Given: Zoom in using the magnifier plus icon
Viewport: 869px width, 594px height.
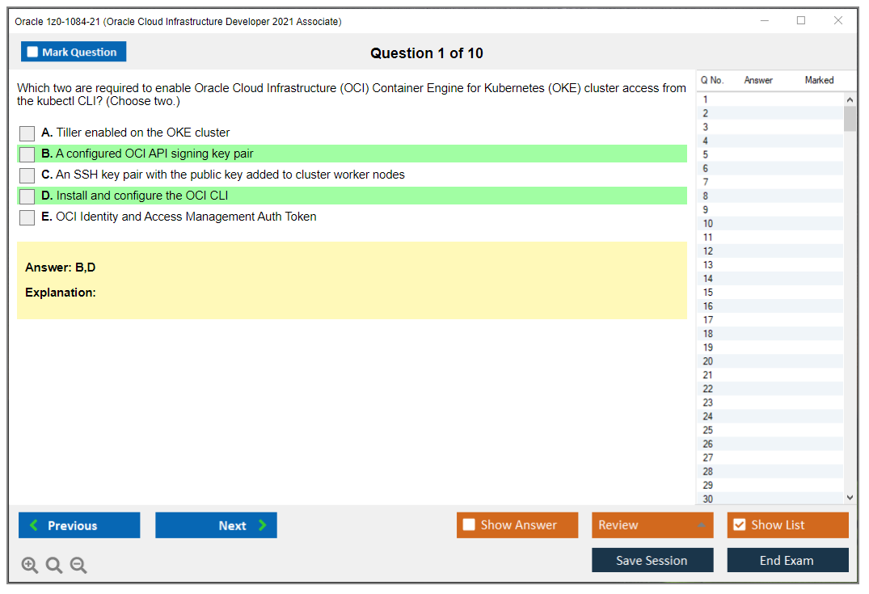Looking at the screenshot, I should coord(29,565).
